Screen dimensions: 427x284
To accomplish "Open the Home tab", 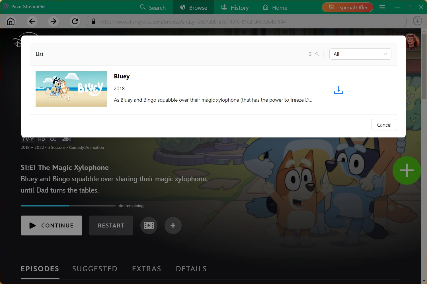I will (275, 7).
